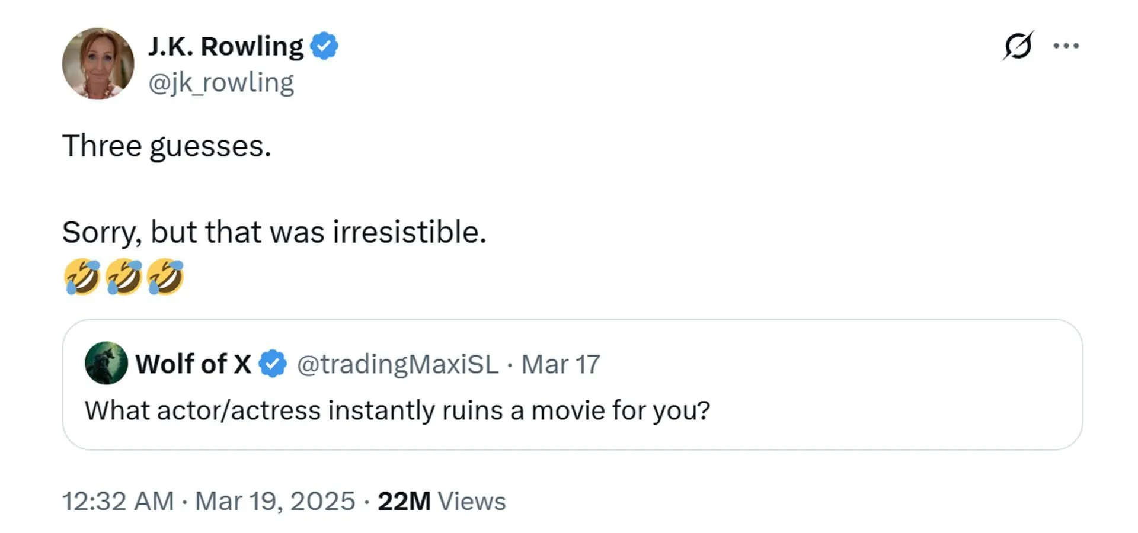Select the tweet text Three guesses

coord(167,145)
